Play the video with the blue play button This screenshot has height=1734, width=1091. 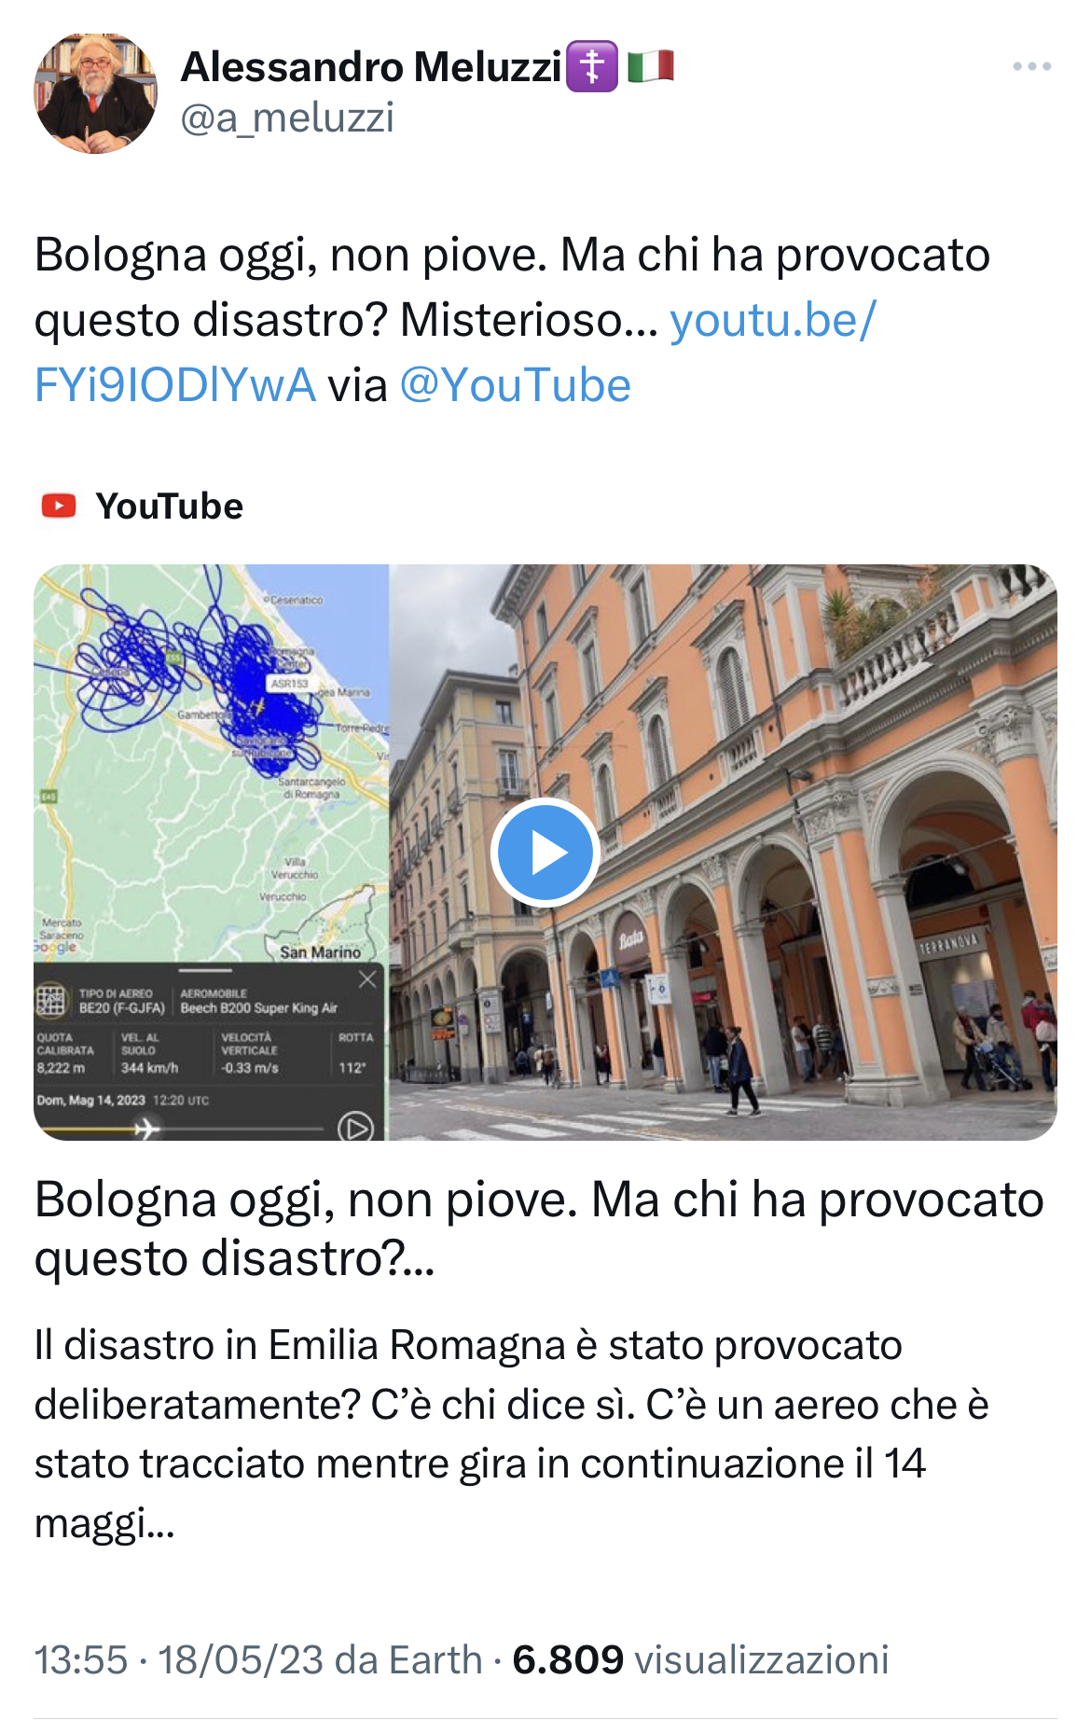(x=545, y=853)
